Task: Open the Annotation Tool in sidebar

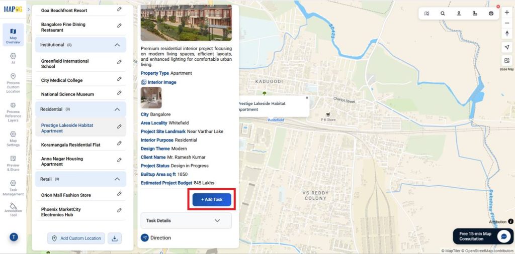Action: [13, 209]
